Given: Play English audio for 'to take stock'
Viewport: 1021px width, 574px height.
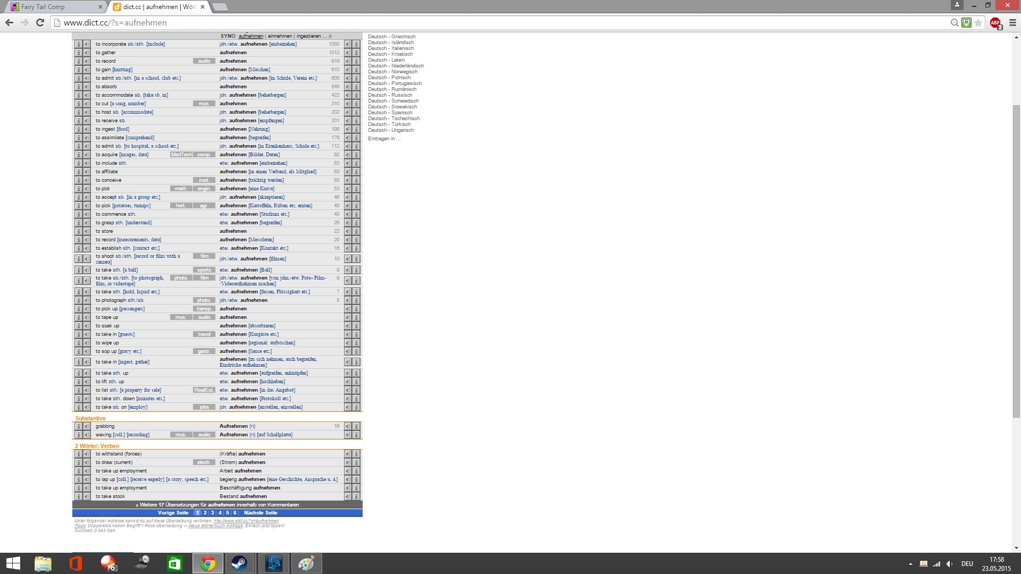Looking at the screenshot, I should pos(86,496).
